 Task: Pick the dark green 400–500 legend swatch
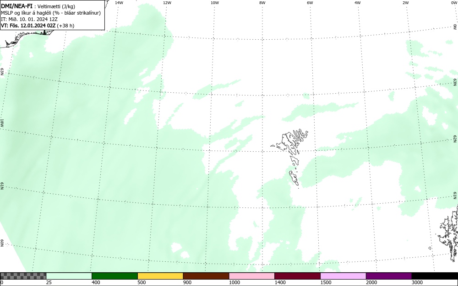tap(114, 276)
